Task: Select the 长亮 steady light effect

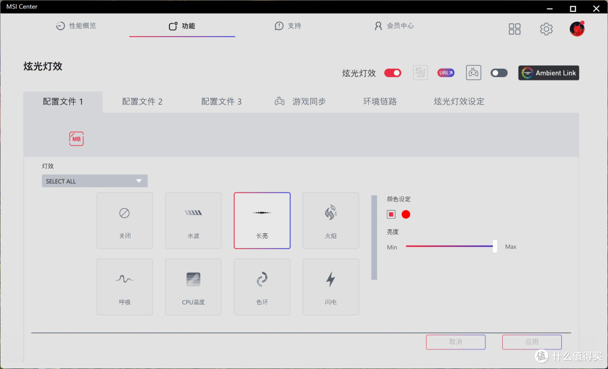Action: (x=262, y=220)
